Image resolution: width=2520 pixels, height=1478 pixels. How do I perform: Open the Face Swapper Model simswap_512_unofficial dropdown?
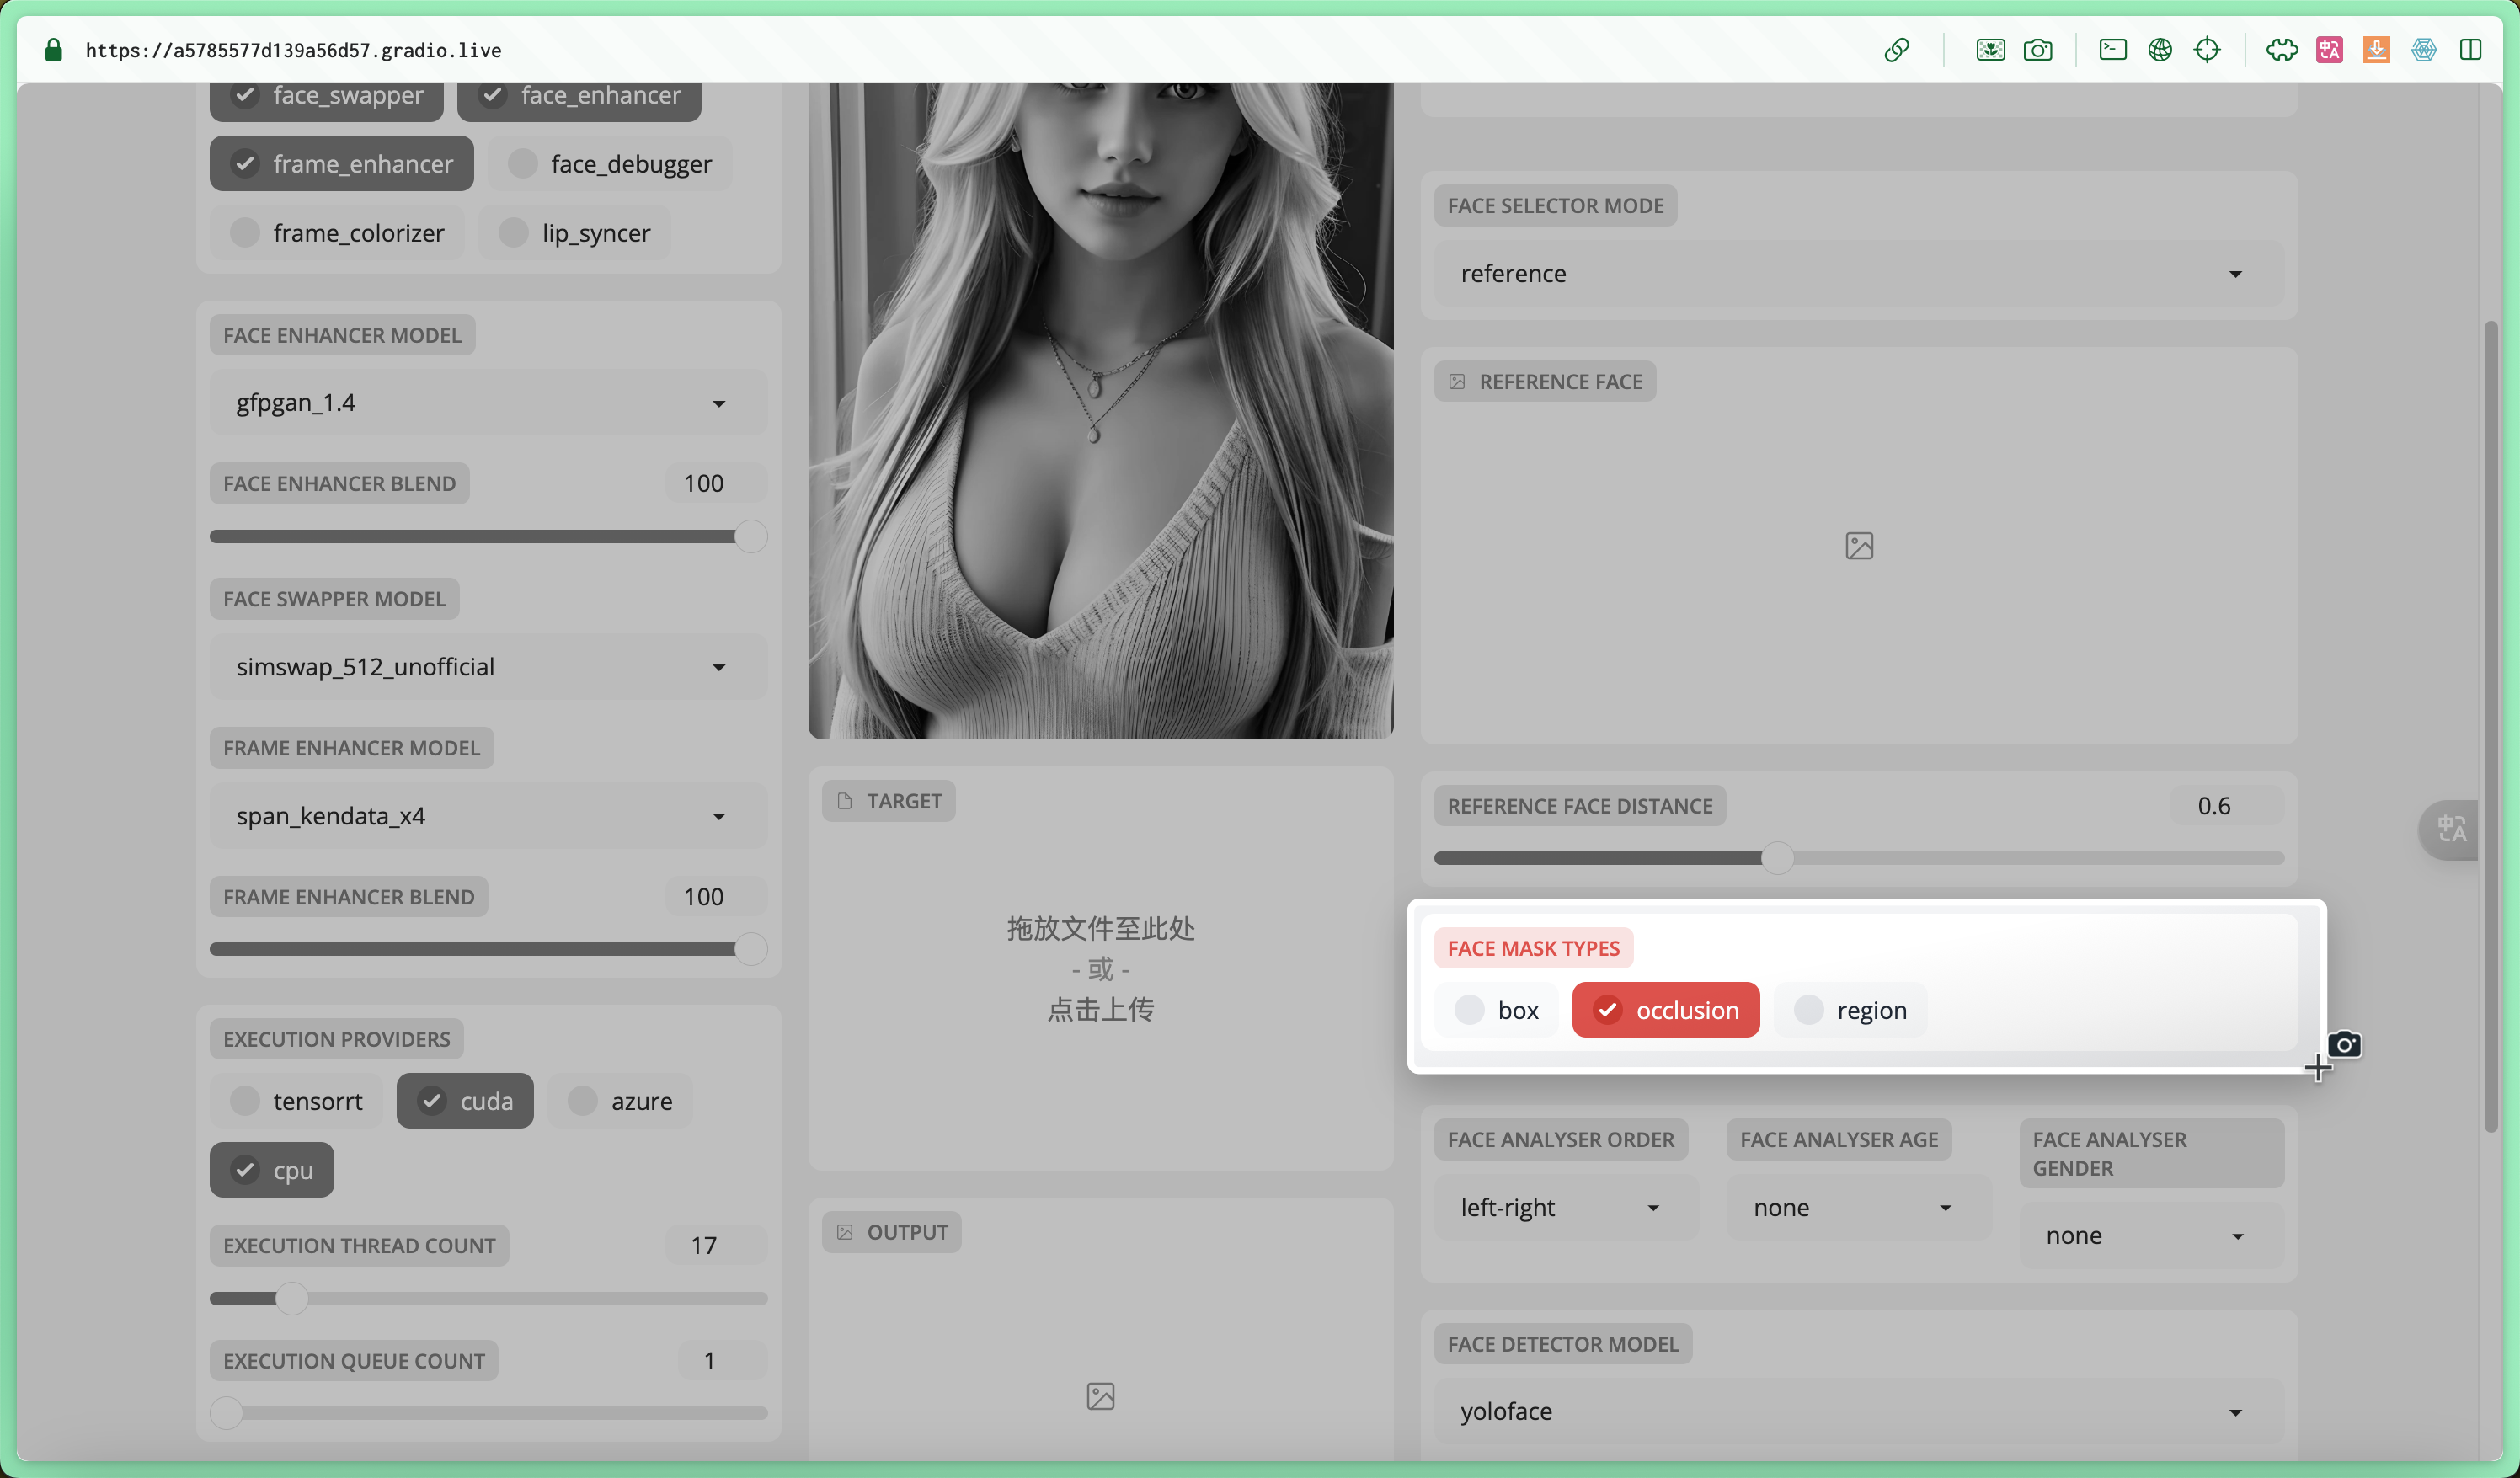click(x=488, y=667)
